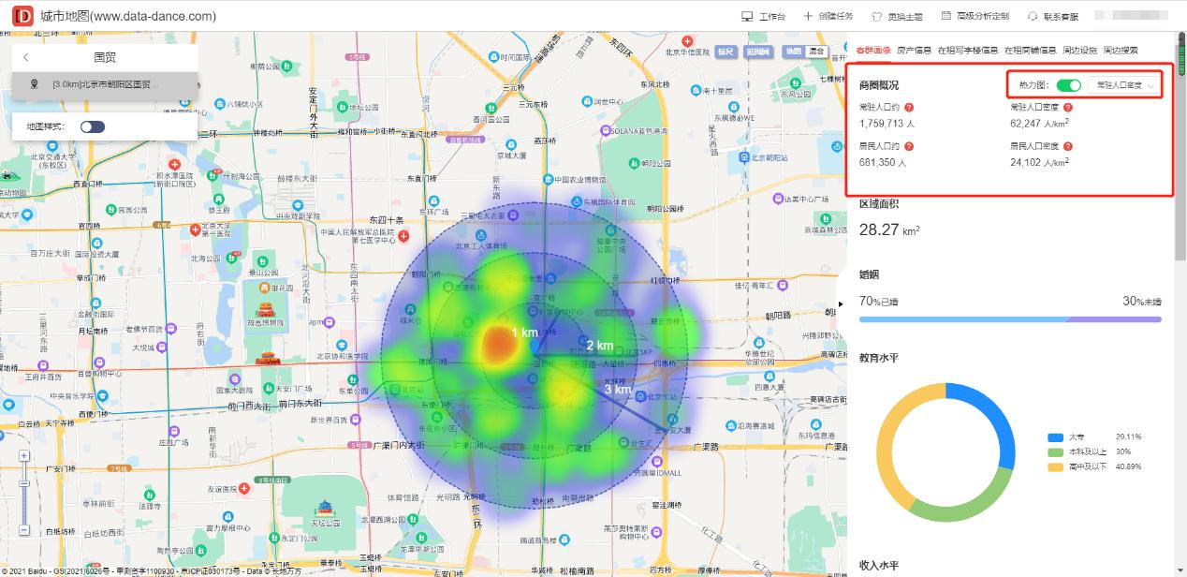Image resolution: width=1187 pixels, height=577 pixels.
Task: Click the help icon beside 常驻人口密度
Action: 1068,108
